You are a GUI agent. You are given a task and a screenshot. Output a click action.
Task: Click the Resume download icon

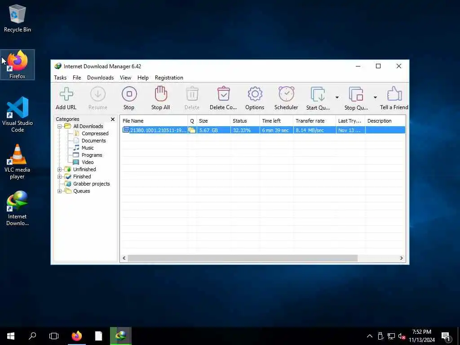click(x=97, y=94)
